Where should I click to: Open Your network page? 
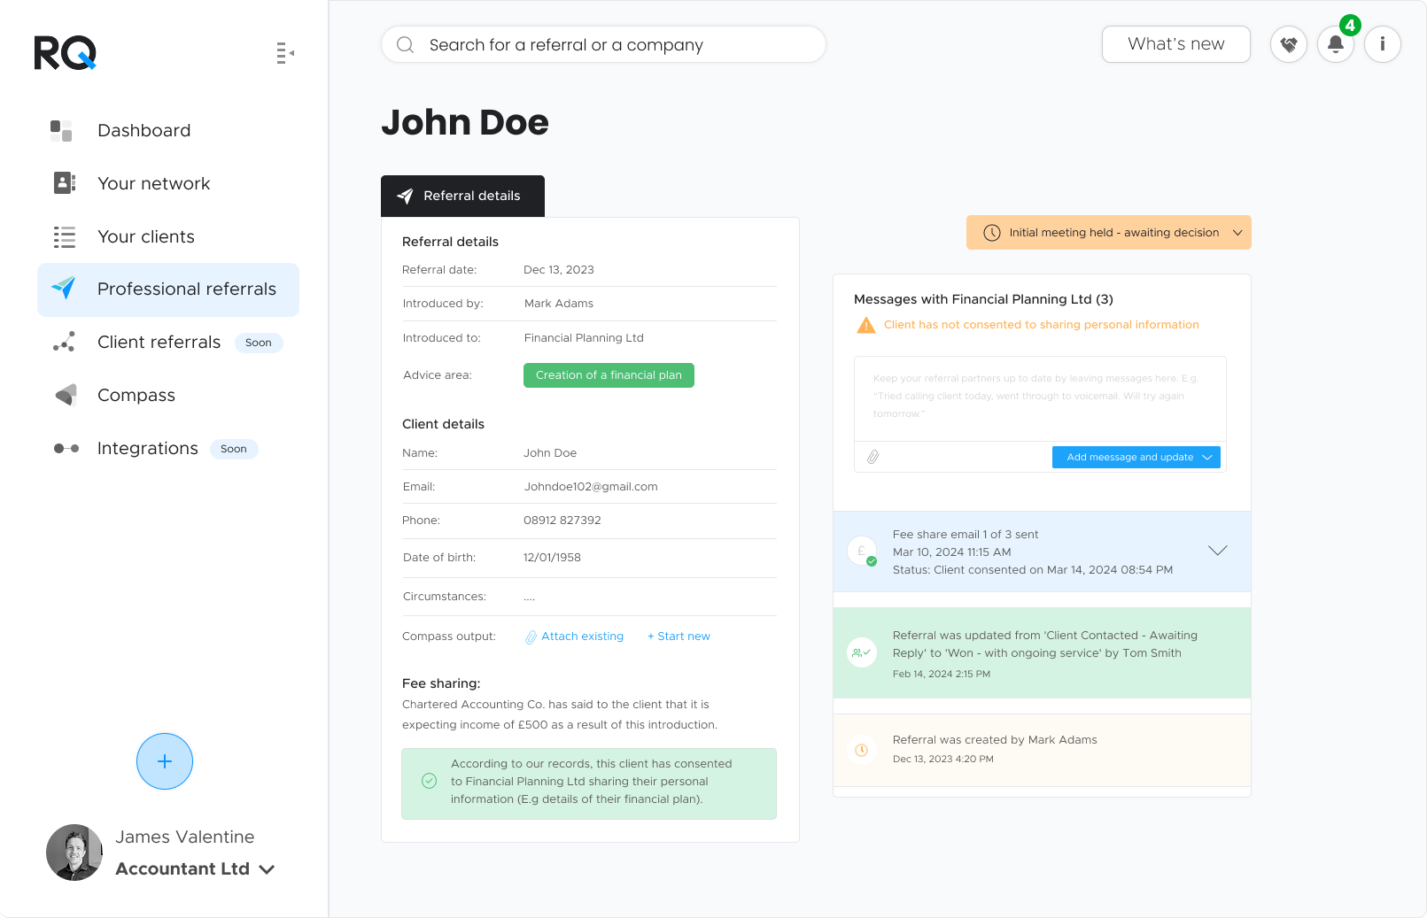pos(153,183)
